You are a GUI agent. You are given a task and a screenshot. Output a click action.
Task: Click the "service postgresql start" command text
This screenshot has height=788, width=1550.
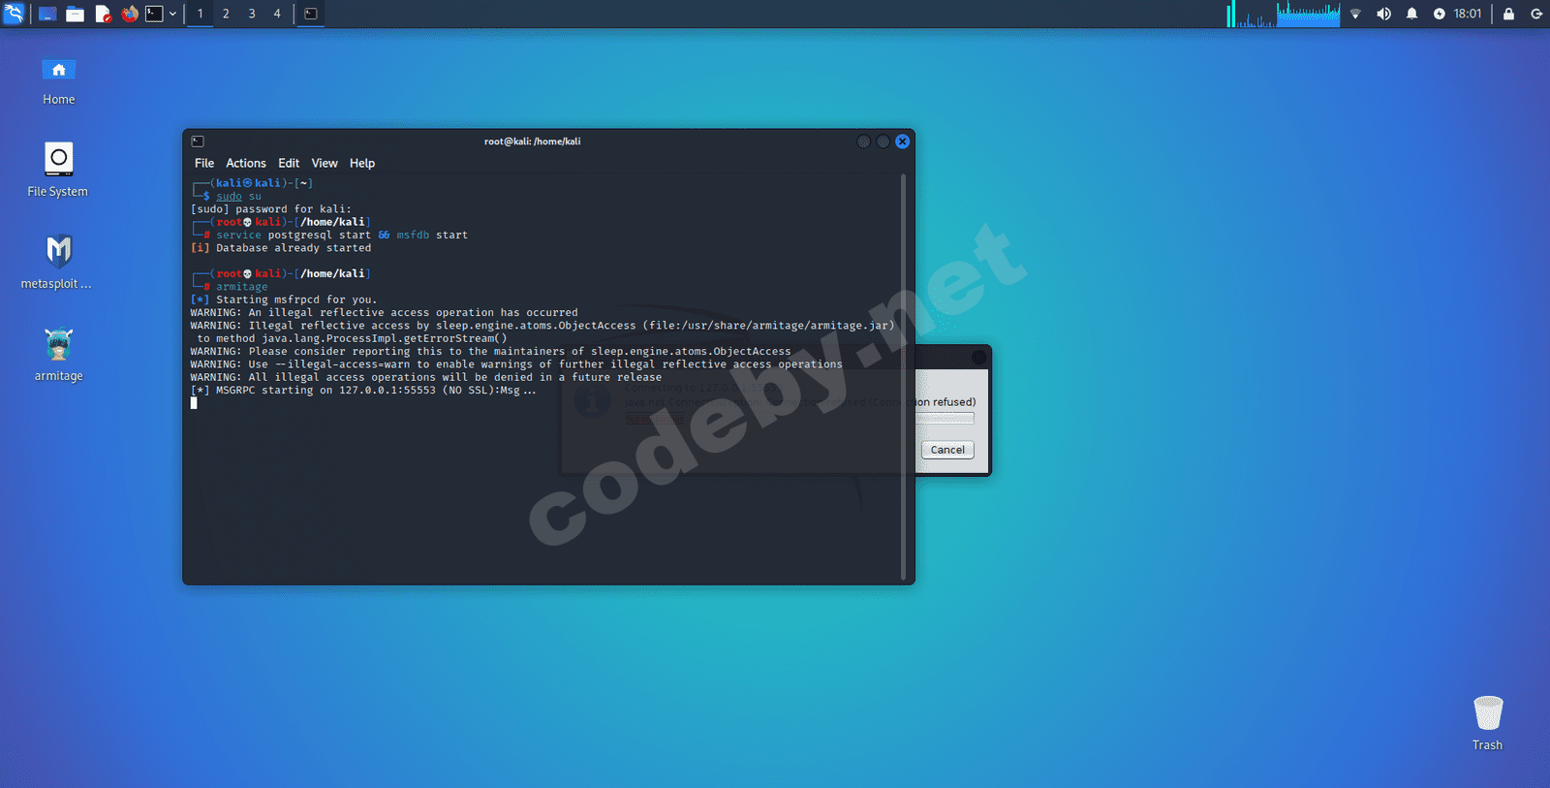[294, 235]
